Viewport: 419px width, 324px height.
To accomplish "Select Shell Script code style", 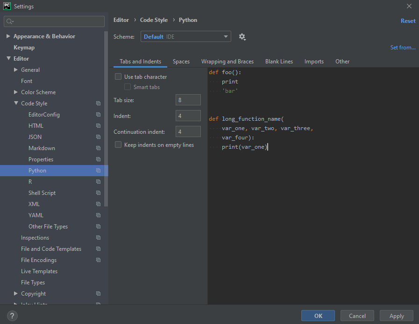I will (42, 193).
